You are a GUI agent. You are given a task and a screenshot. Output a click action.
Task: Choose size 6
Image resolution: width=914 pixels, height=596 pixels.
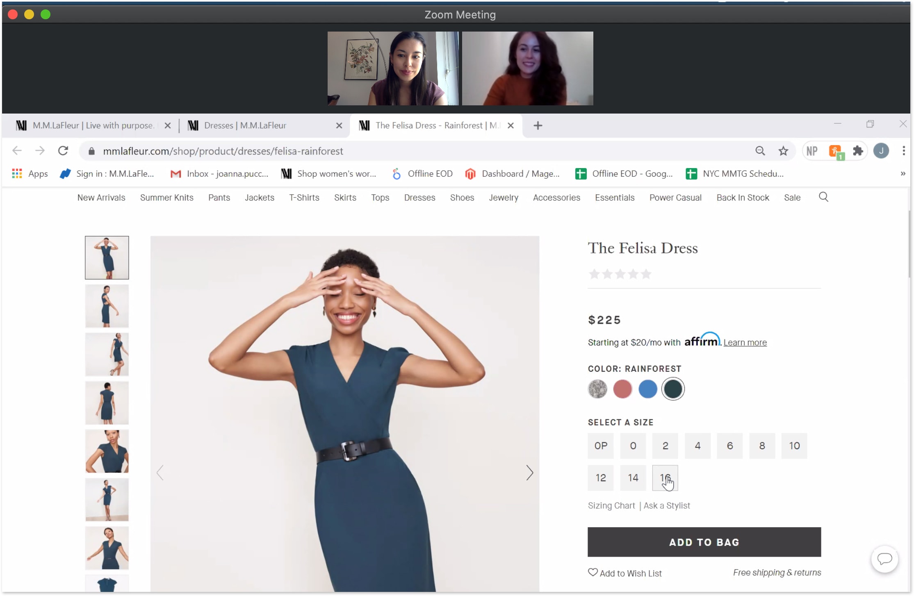click(x=729, y=446)
